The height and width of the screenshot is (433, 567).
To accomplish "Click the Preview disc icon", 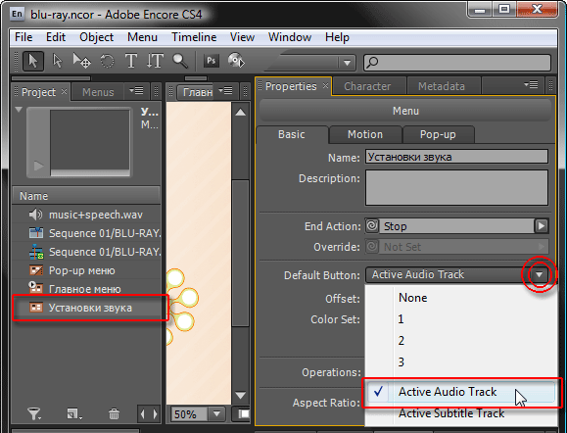I will (x=236, y=61).
